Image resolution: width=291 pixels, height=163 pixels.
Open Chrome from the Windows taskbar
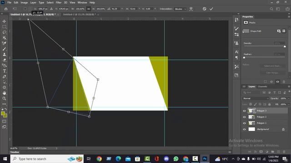click(99, 159)
